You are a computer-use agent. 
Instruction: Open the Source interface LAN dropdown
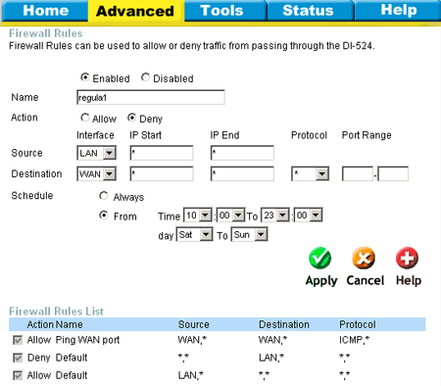(96, 153)
